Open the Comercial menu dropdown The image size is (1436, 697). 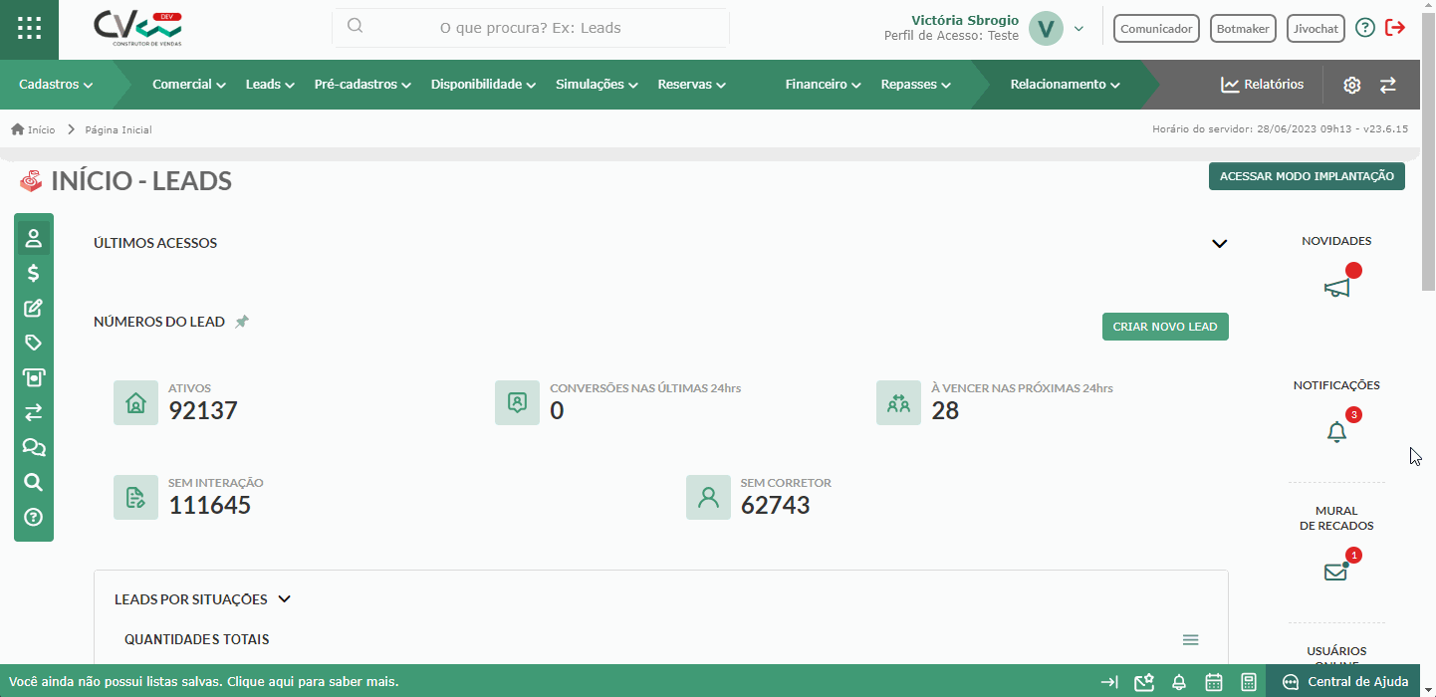(x=189, y=85)
